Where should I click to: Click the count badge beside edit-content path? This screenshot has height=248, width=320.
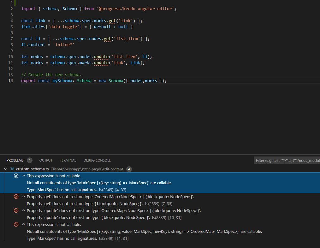tap(129, 169)
